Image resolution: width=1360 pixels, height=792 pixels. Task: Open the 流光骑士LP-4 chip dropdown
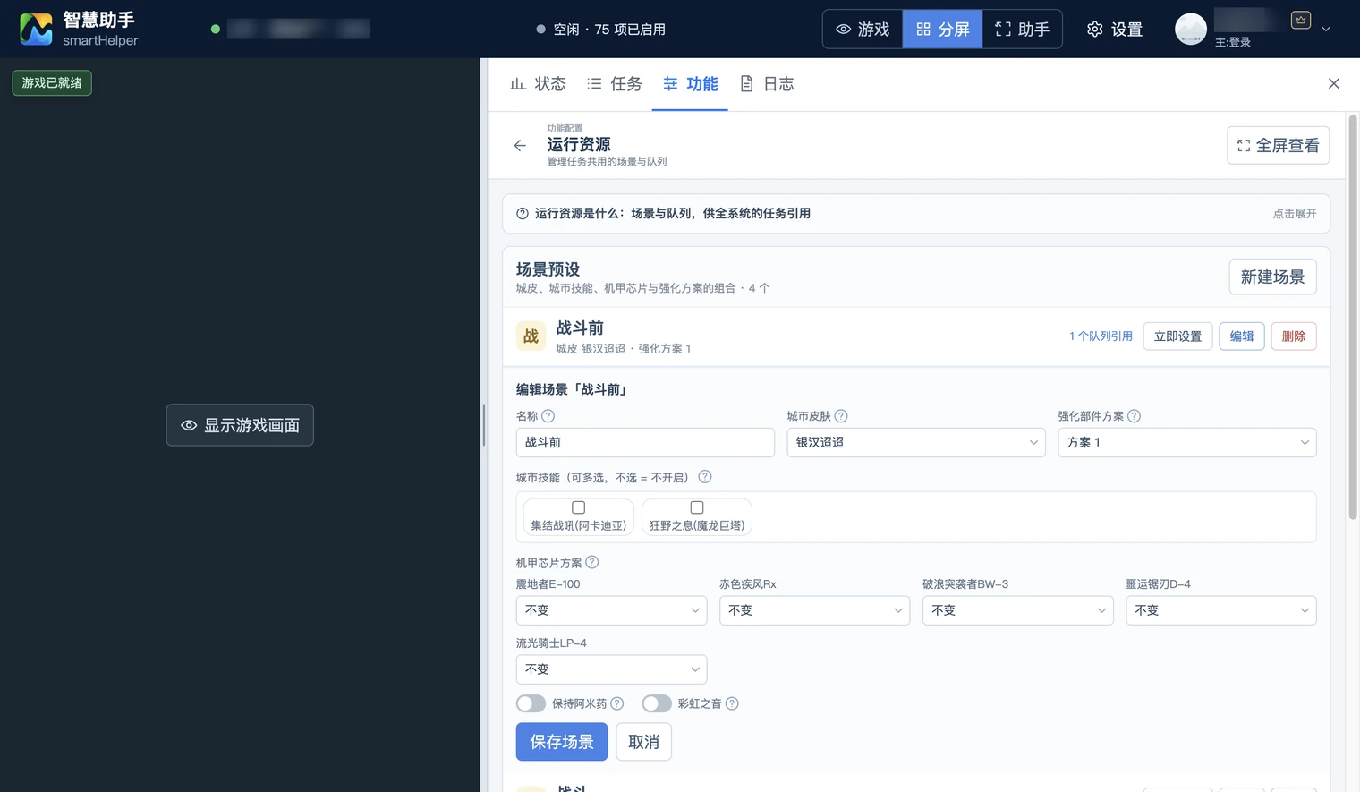(x=612, y=669)
